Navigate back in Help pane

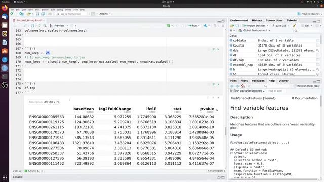(x=232, y=86)
